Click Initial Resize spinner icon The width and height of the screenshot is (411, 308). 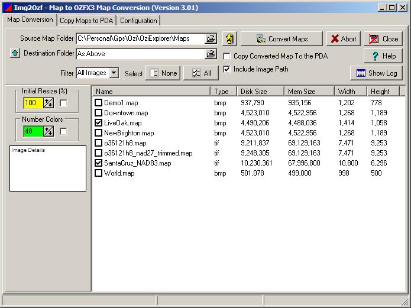[x=48, y=103]
